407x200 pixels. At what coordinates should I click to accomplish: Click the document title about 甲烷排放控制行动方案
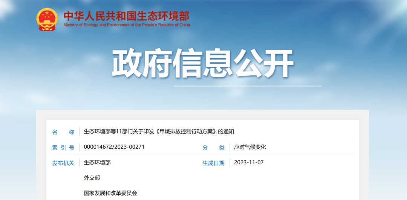point(159,131)
